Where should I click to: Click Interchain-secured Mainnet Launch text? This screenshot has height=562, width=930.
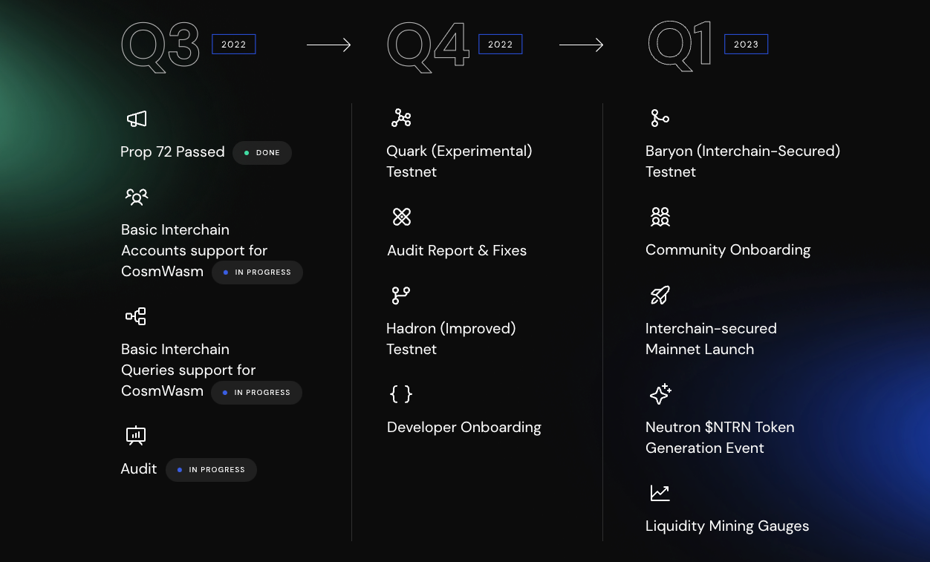711,339
